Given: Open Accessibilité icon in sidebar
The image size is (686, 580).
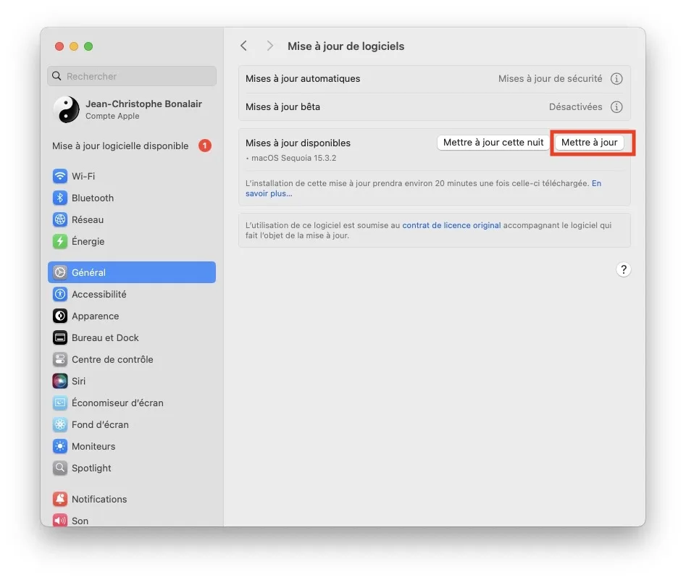Looking at the screenshot, I should point(60,294).
